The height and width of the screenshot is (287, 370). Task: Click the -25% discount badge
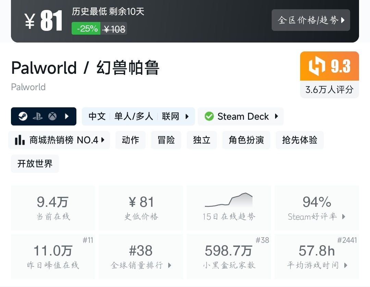click(86, 28)
